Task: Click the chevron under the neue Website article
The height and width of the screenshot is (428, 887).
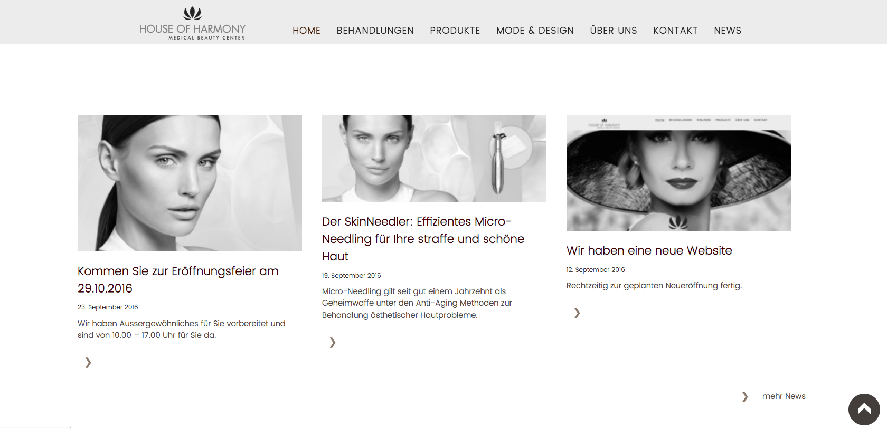Action: (577, 313)
